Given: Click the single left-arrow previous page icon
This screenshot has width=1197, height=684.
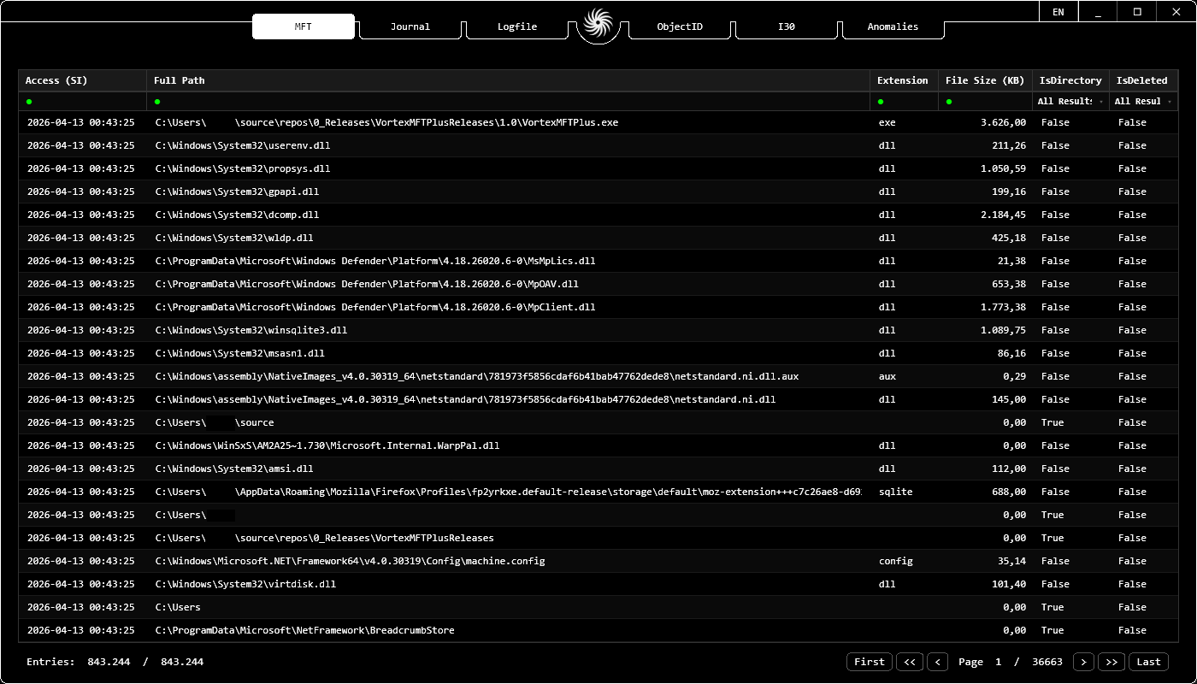Looking at the screenshot, I should click(x=937, y=662).
